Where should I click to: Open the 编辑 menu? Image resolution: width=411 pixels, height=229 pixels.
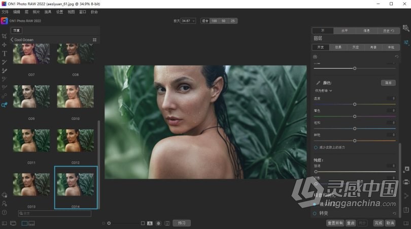(17, 12)
